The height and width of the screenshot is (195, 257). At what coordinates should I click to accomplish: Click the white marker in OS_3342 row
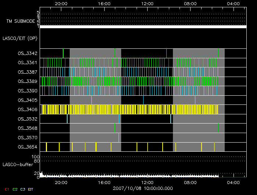click(x=166, y=53)
